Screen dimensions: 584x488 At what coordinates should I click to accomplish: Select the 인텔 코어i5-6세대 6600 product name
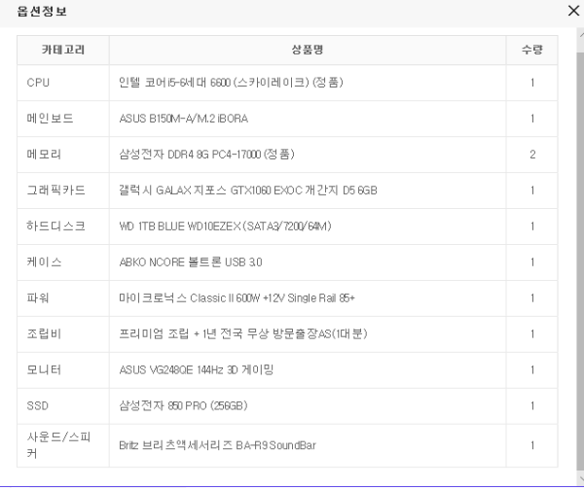point(231,83)
